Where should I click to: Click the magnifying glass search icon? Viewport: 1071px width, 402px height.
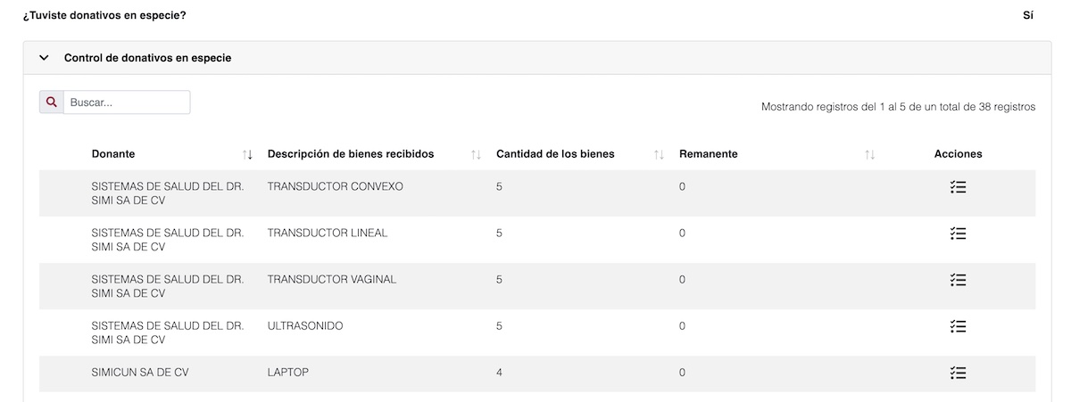coord(52,103)
